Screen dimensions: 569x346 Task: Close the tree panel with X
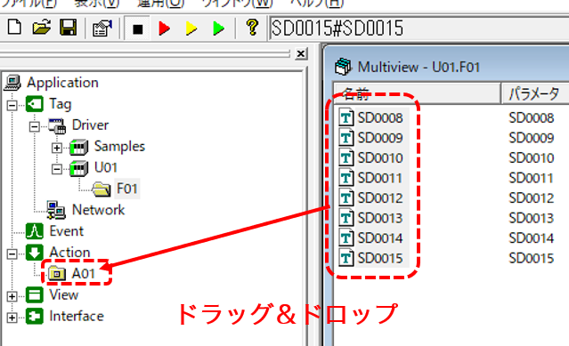(300, 54)
